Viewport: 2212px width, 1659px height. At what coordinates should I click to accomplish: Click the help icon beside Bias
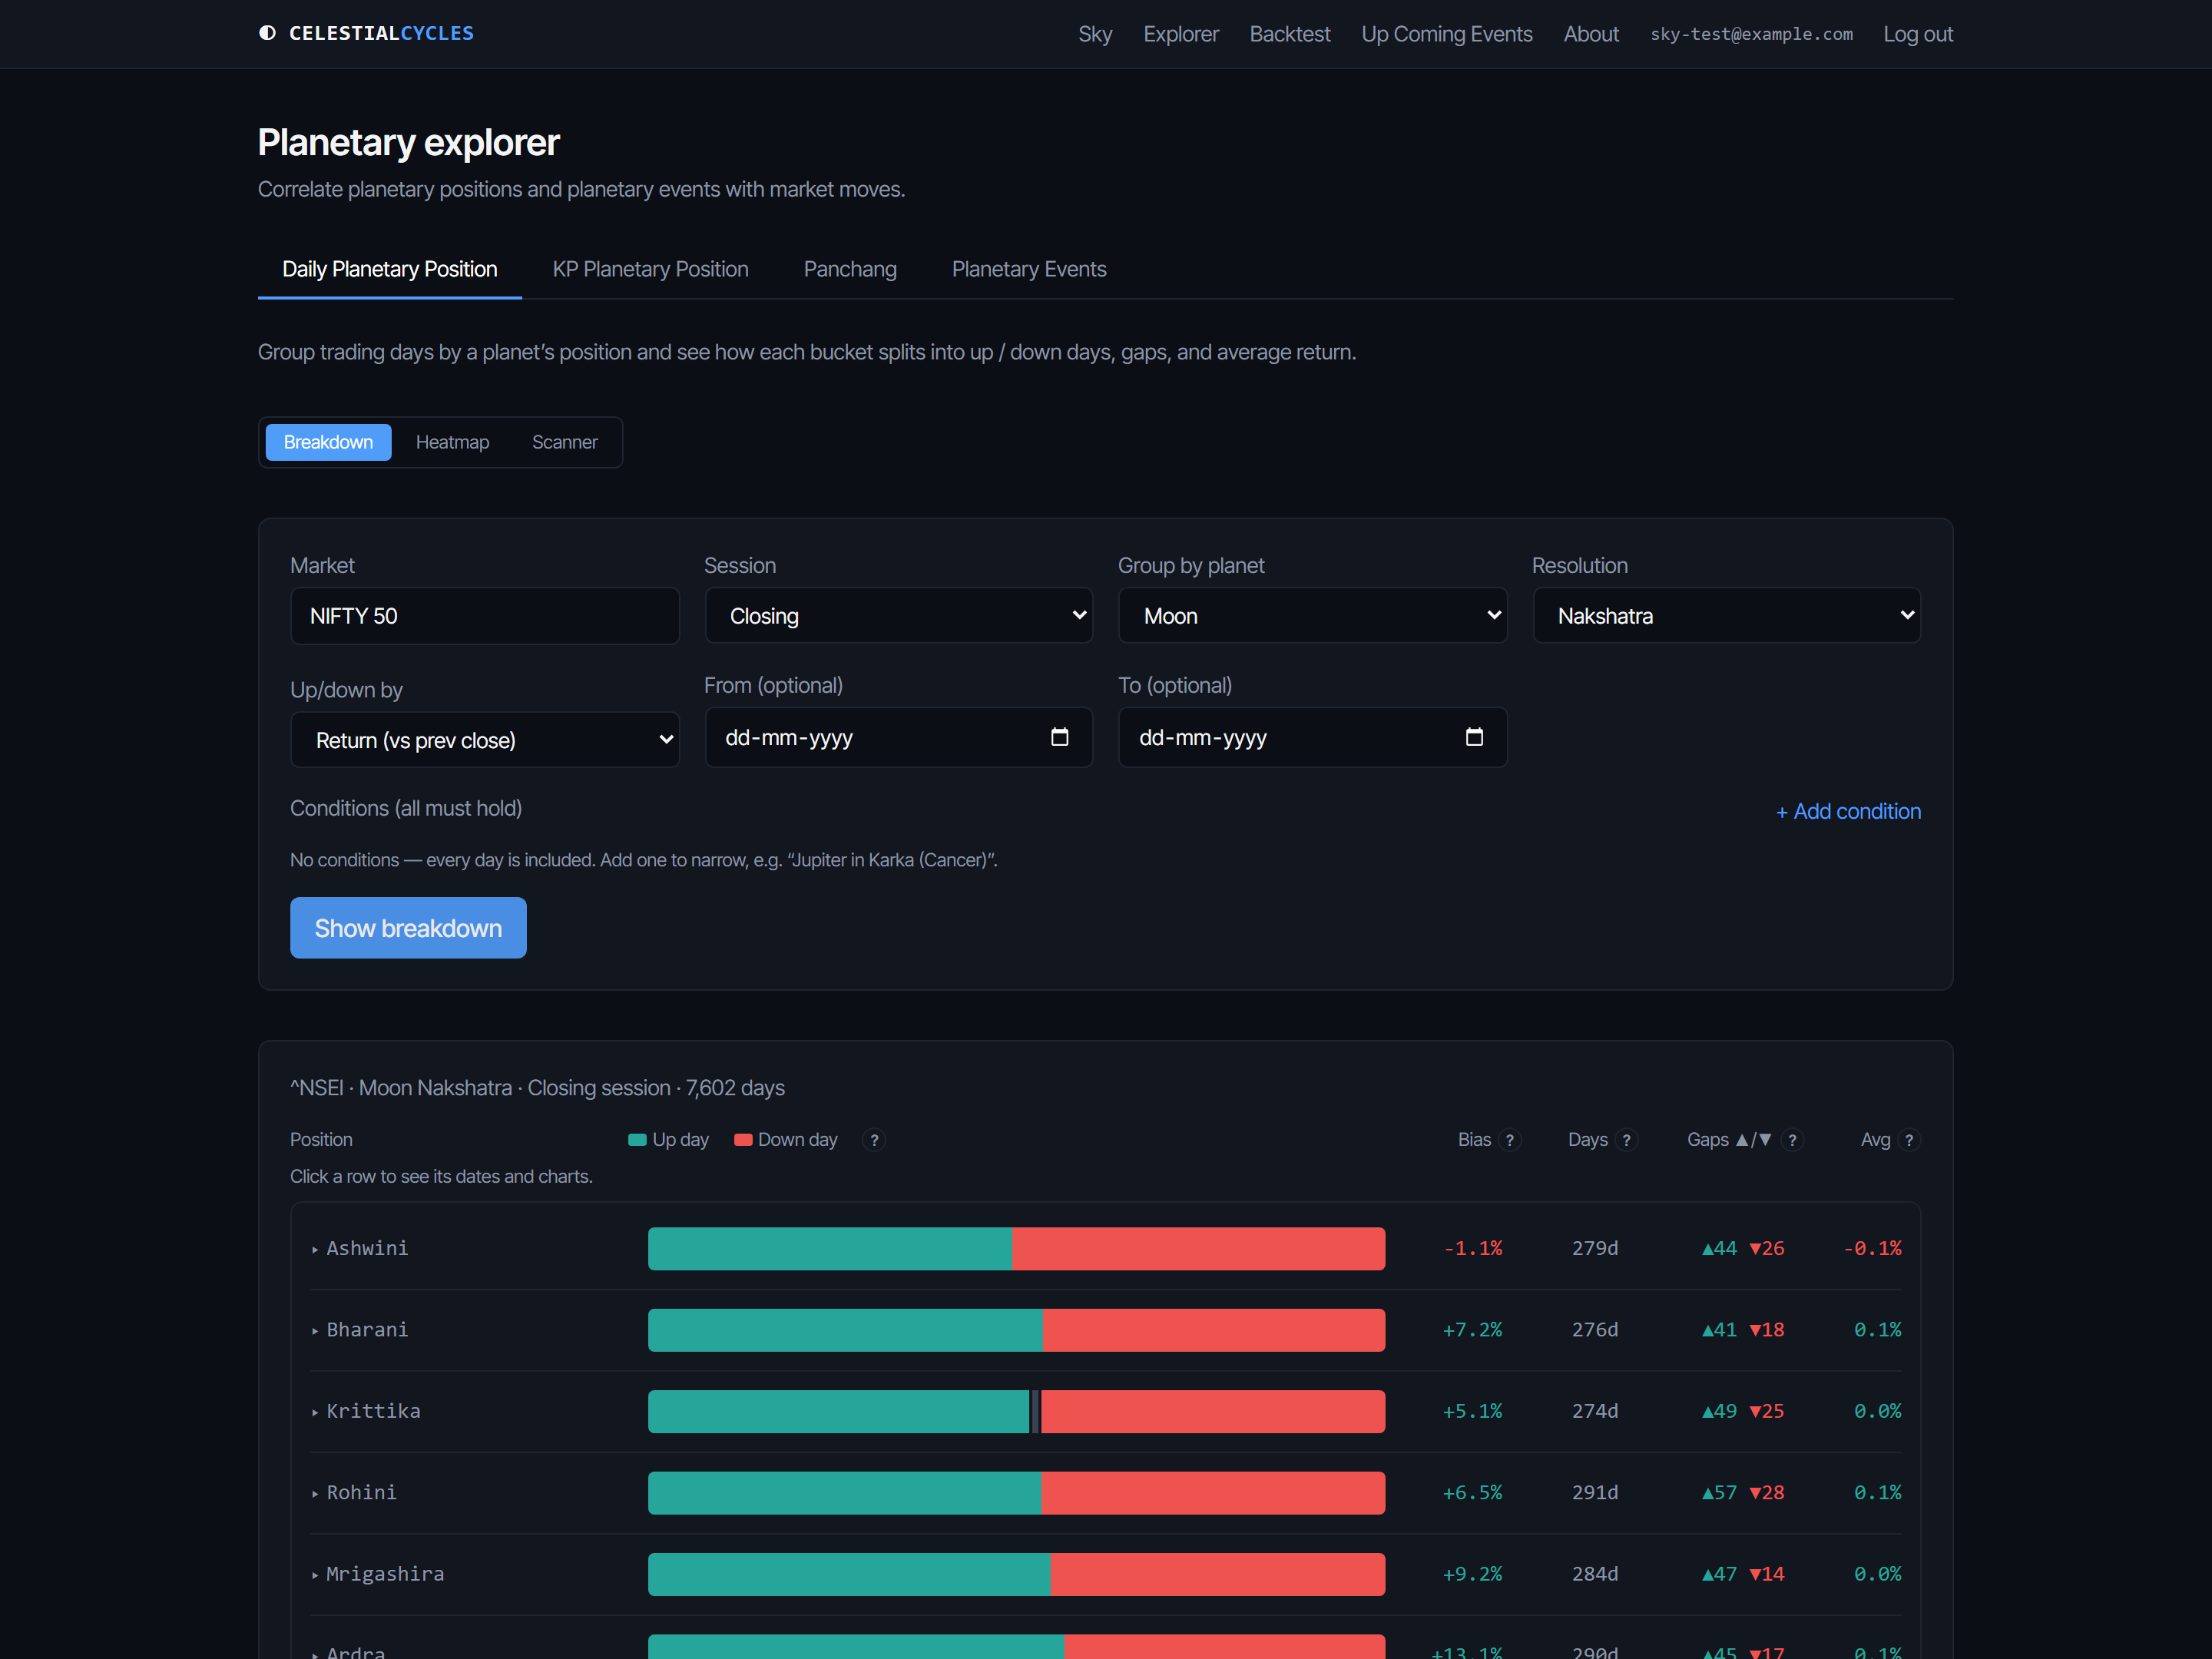click(x=1510, y=1140)
